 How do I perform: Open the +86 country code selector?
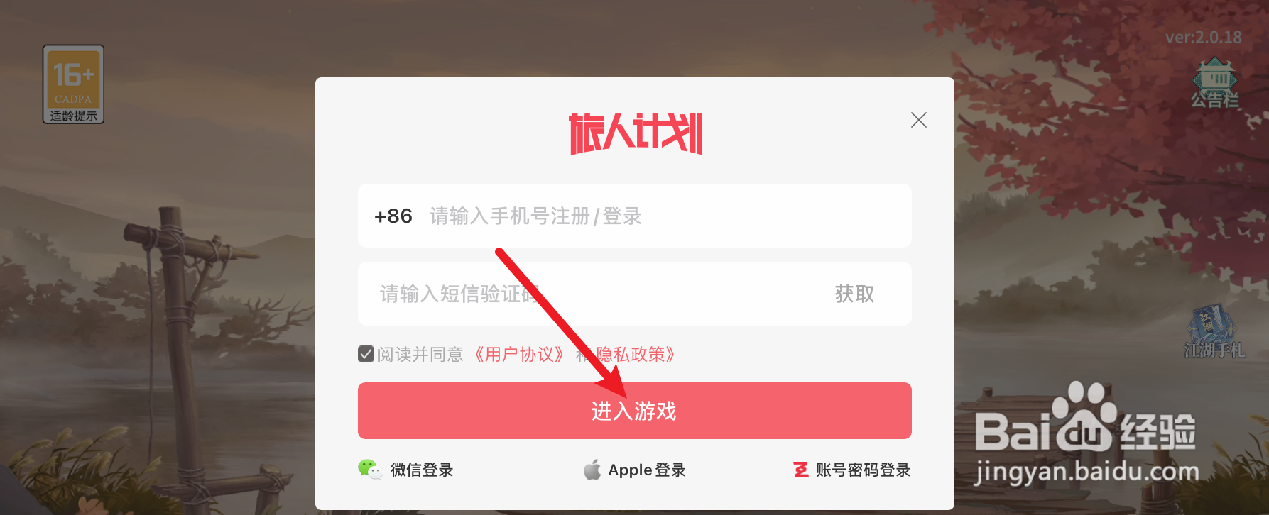coord(393,216)
